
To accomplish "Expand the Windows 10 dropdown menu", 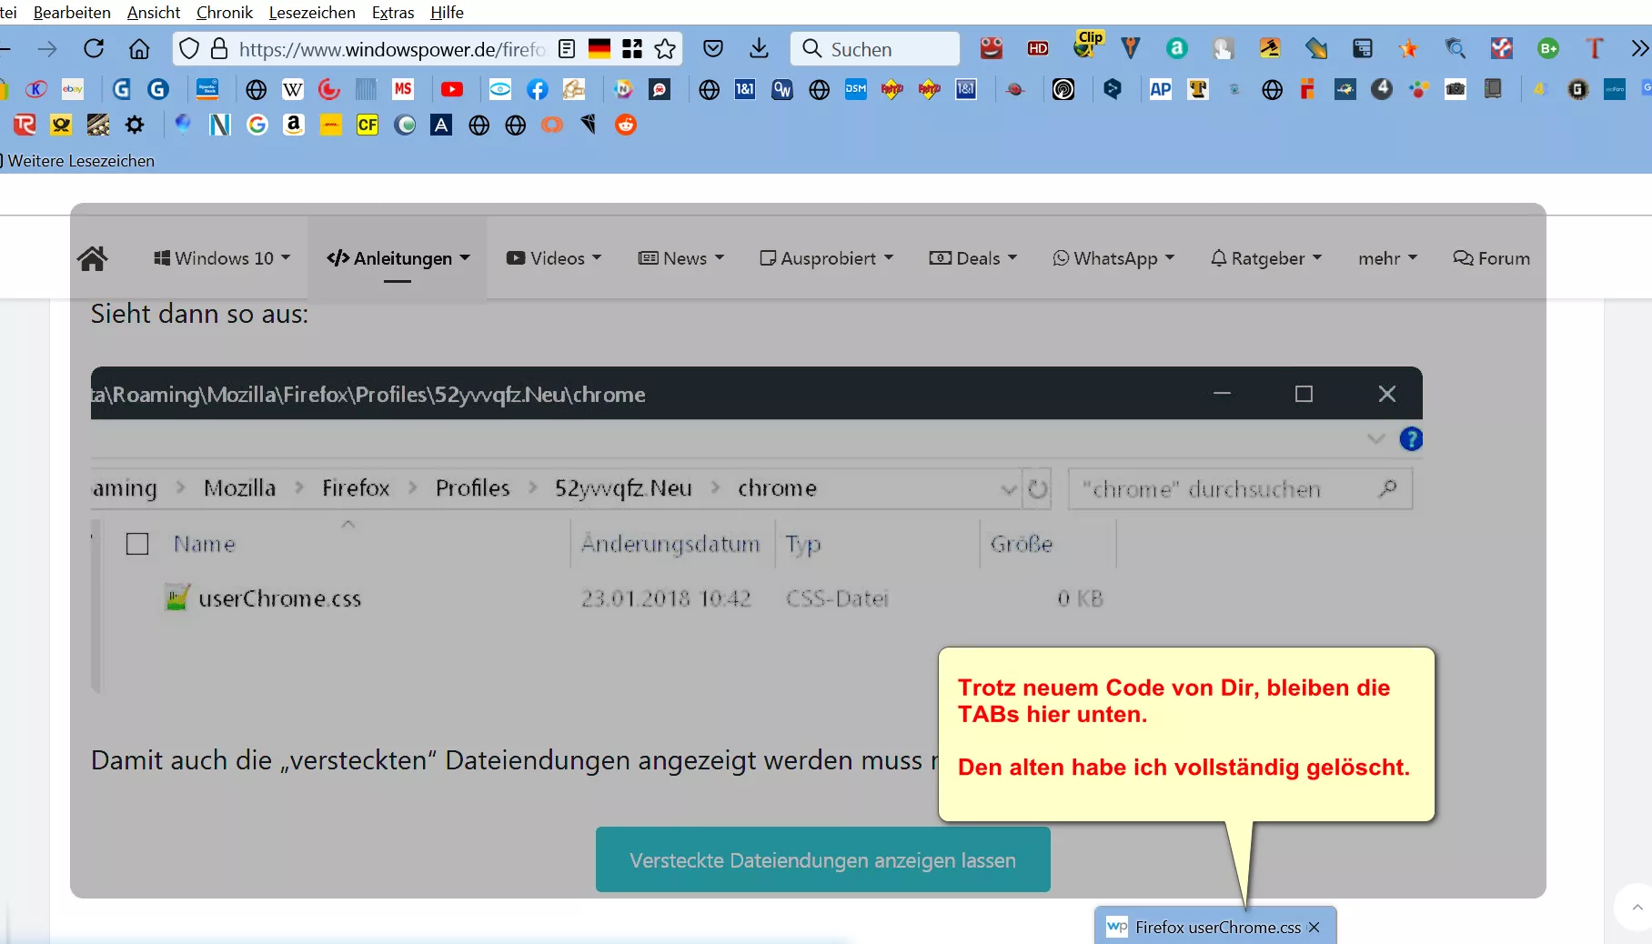I will (x=223, y=258).
